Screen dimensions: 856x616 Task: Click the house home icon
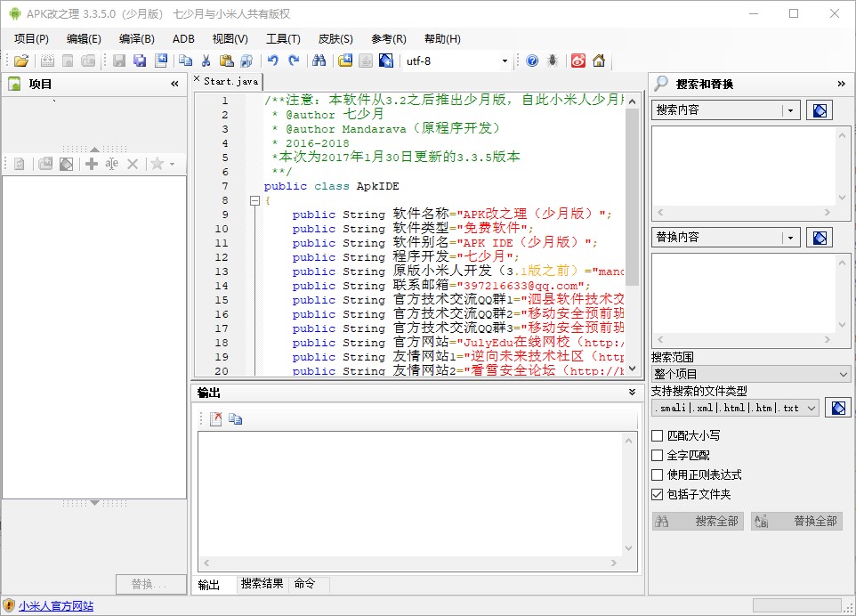(x=599, y=61)
